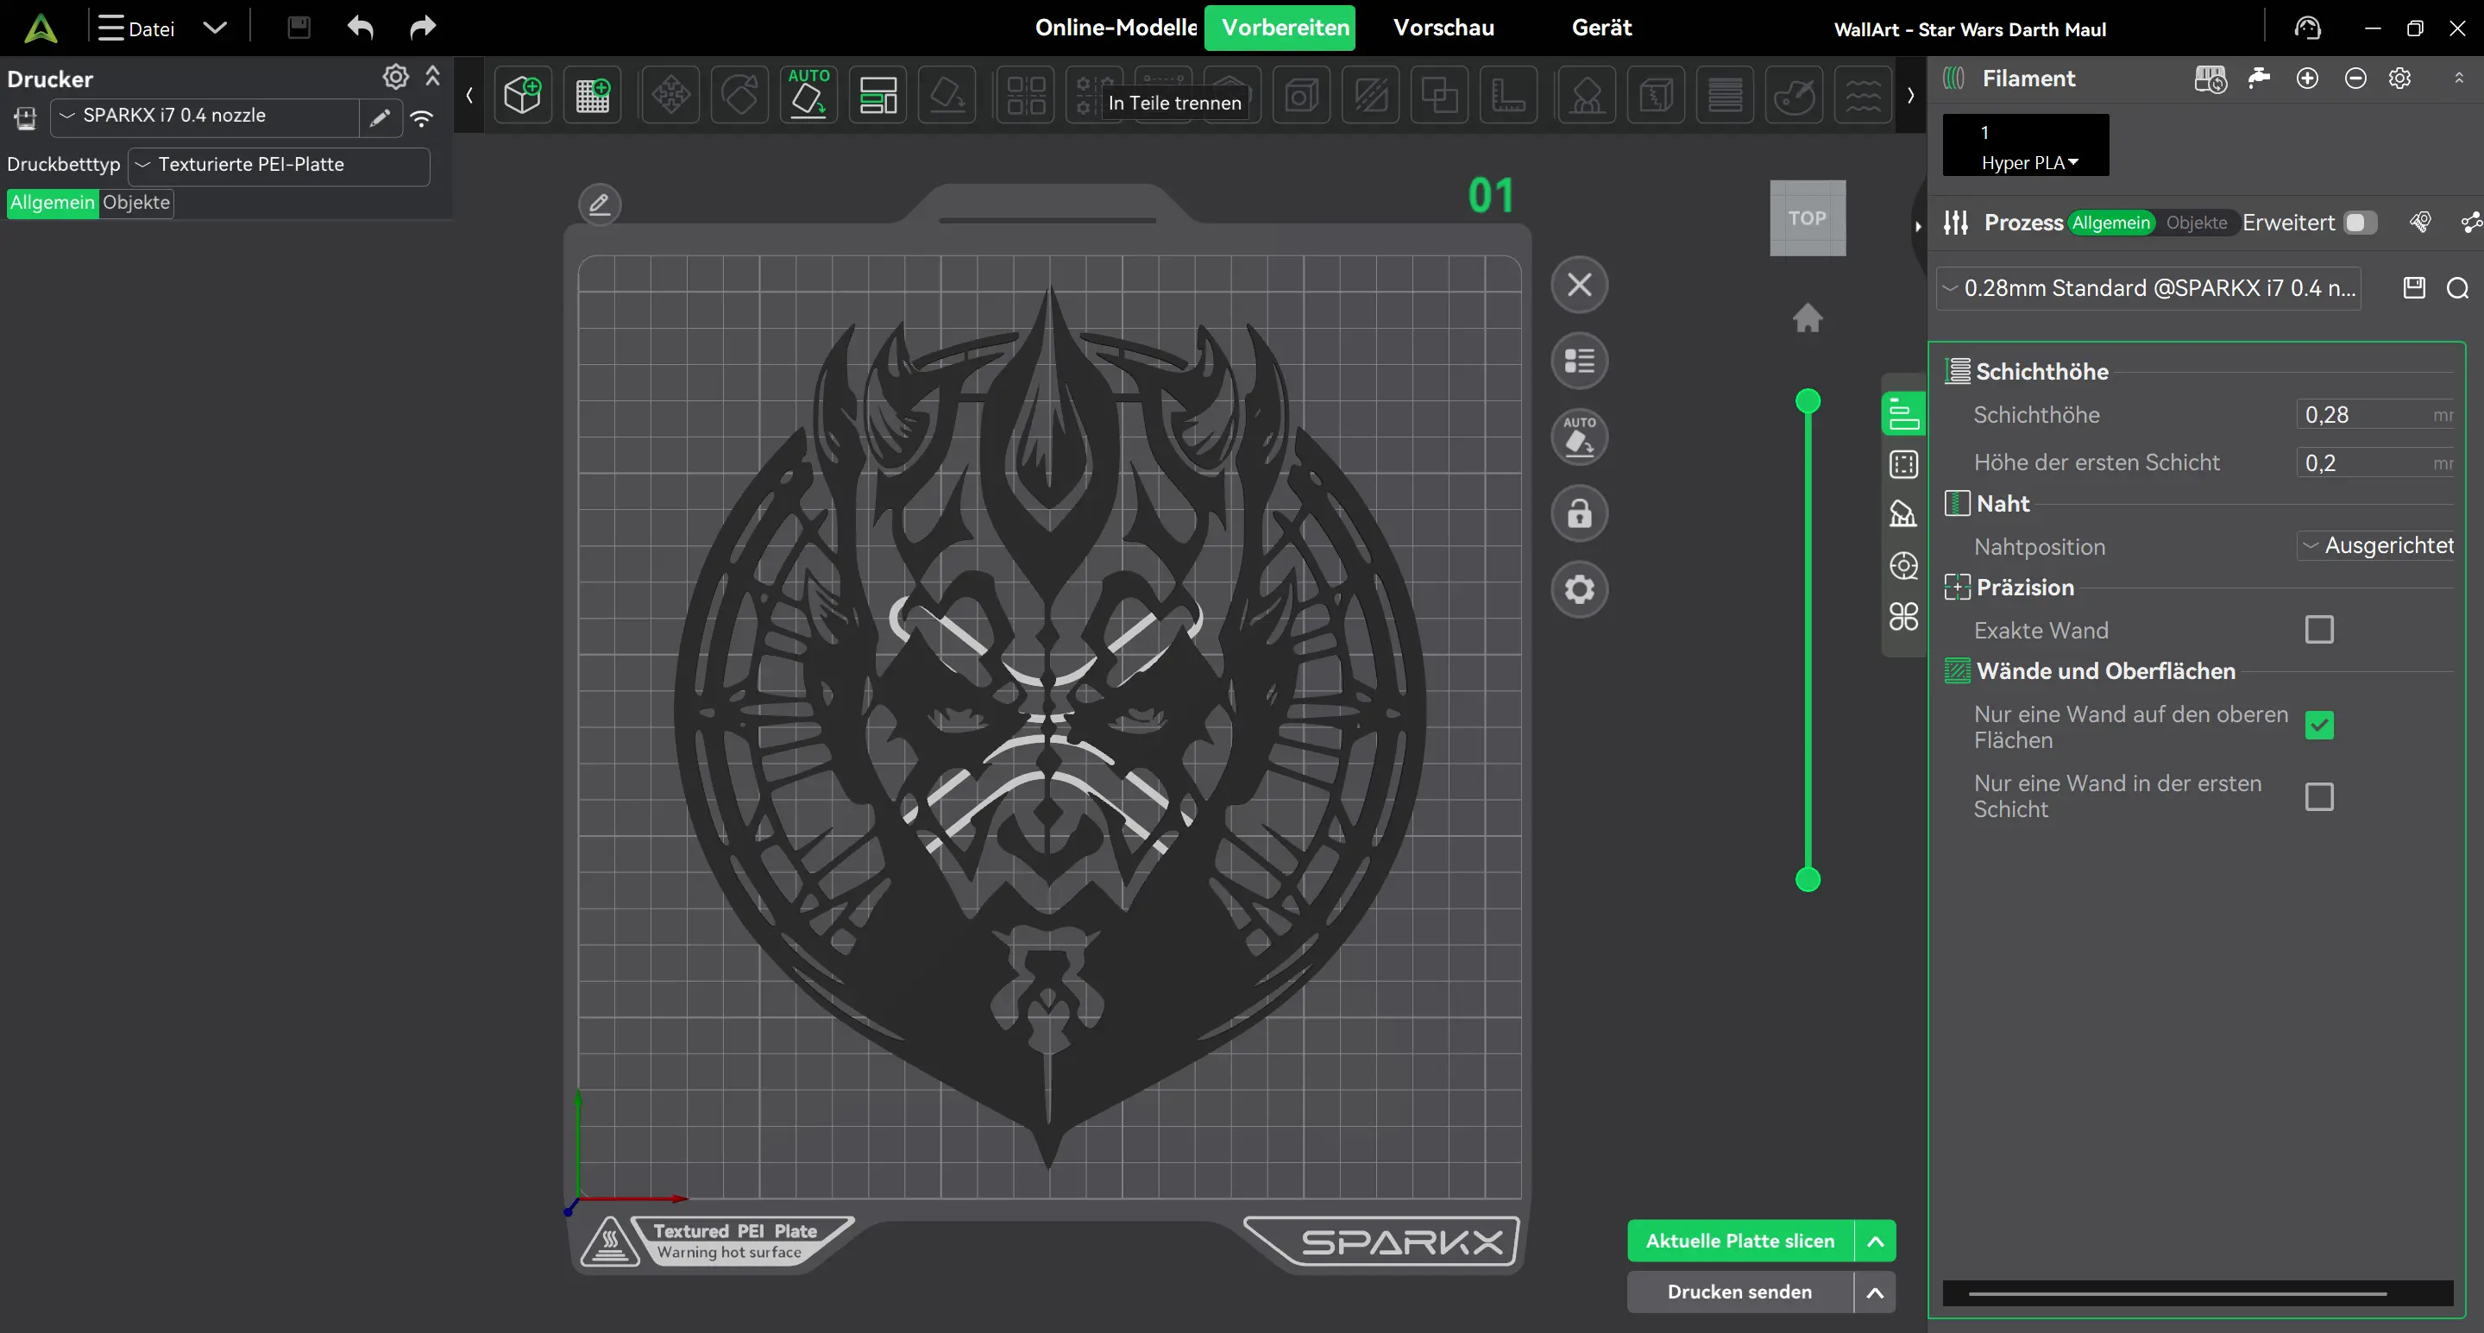This screenshot has height=1333, width=2484.
Task: Open the 0.28mm Standard process preset dropdown
Action: (x=2148, y=288)
